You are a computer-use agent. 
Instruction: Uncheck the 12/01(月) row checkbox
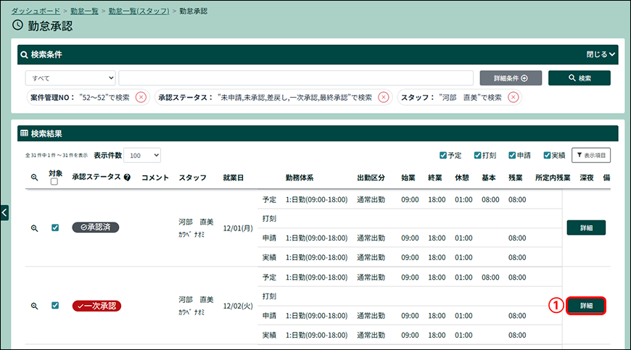(55, 228)
